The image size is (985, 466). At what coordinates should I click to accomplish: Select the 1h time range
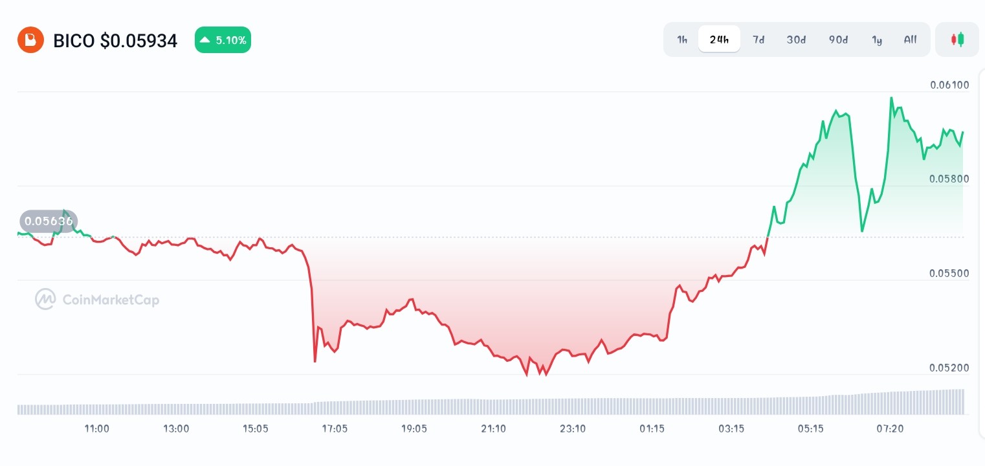pyautogui.click(x=682, y=39)
